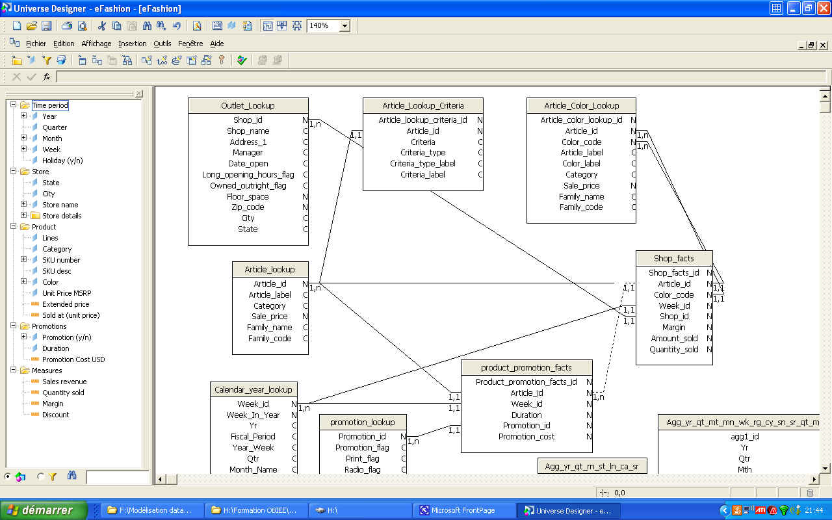This screenshot has height=520, width=832.
Task: Click the key icon in the editing toolbar
Action: pyautogui.click(x=222, y=60)
